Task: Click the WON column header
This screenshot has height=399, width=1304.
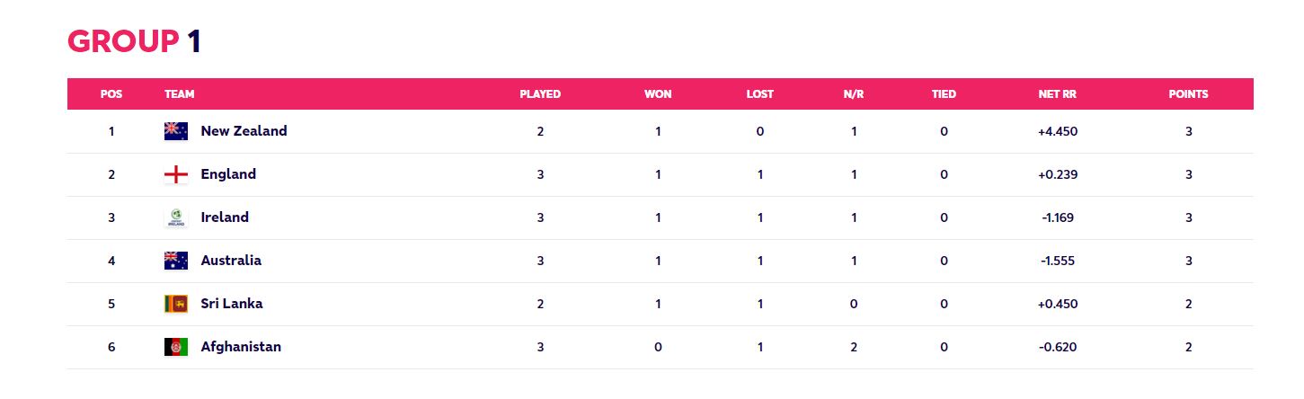Action: click(658, 93)
